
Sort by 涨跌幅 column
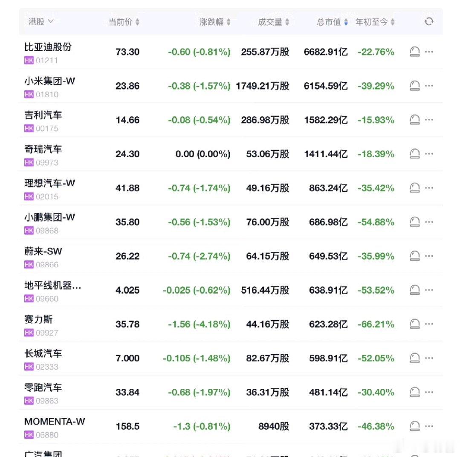click(215, 22)
